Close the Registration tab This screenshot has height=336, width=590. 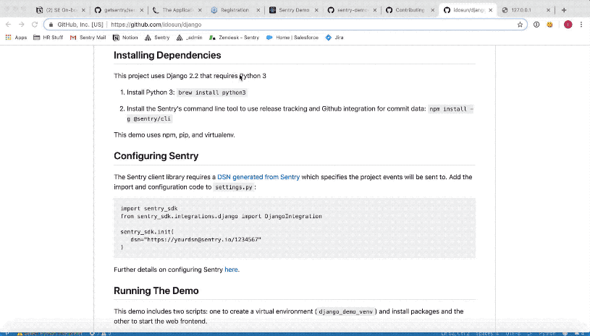[x=258, y=10]
